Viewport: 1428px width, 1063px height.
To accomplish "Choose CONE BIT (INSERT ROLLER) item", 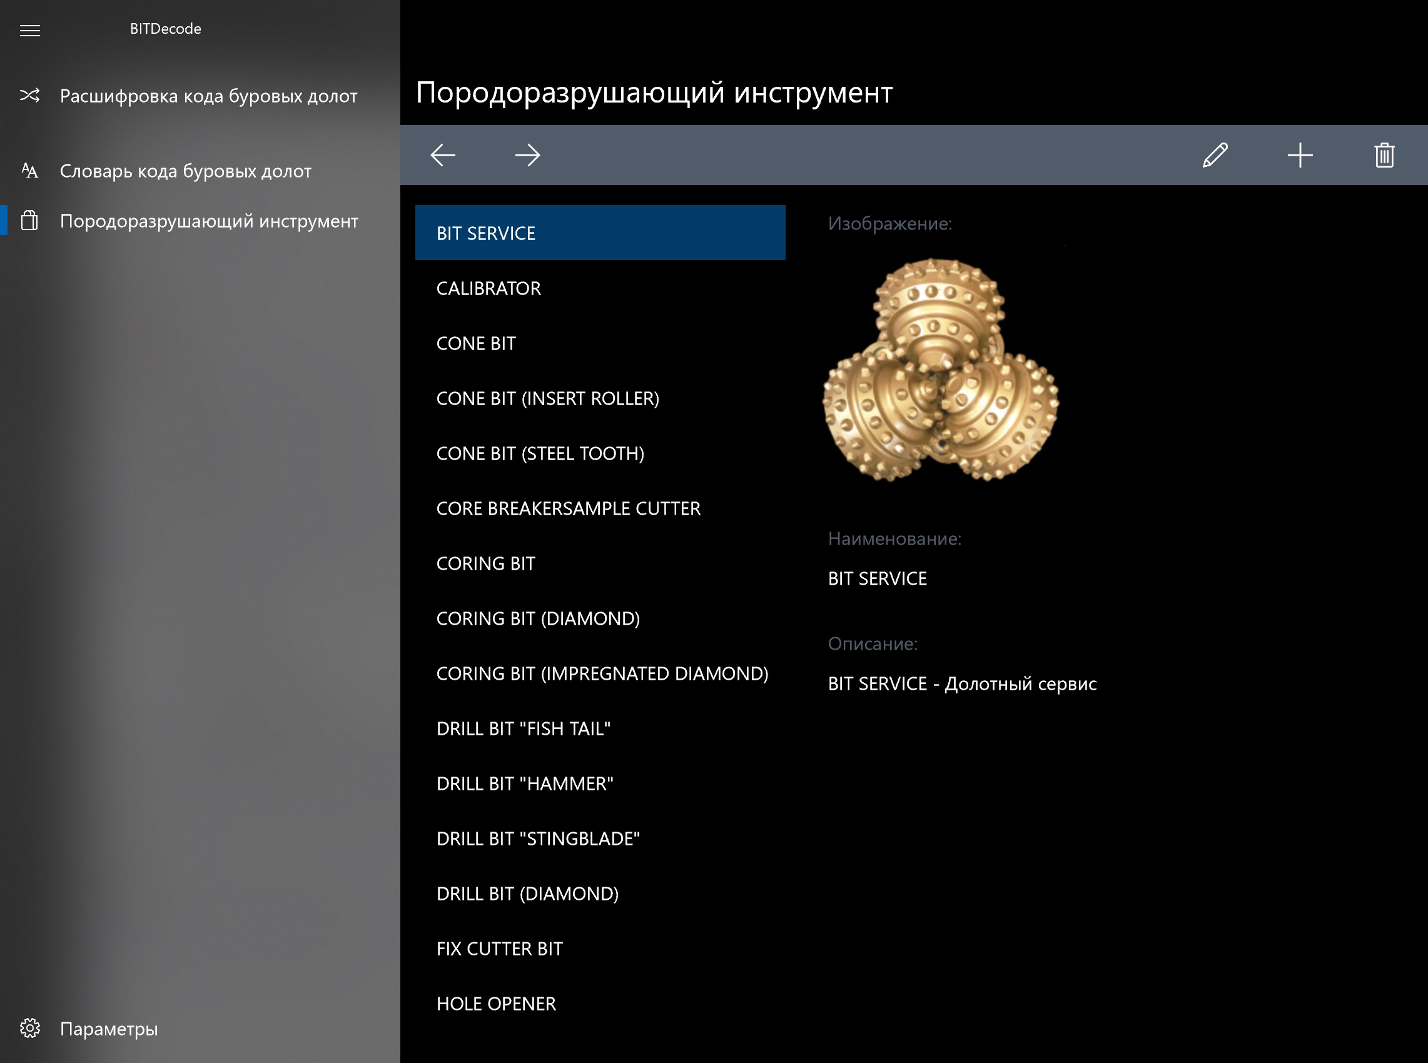I will [548, 398].
